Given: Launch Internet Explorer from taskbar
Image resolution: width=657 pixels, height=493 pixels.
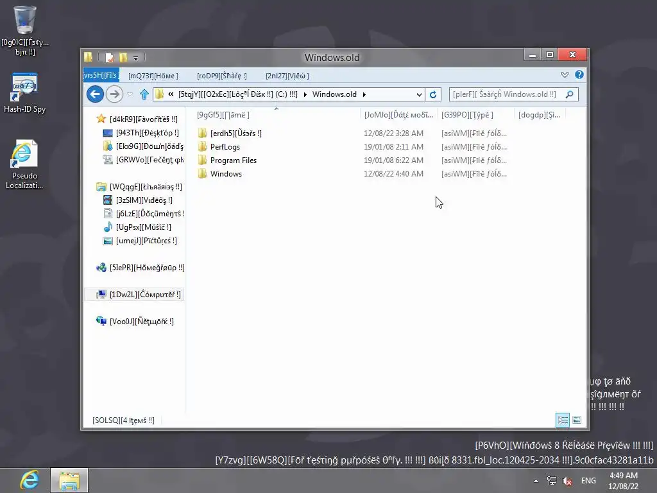Looking at the screenshot, I should 30,480.
